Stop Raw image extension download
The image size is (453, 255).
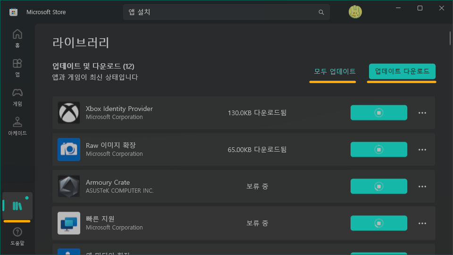378,150
